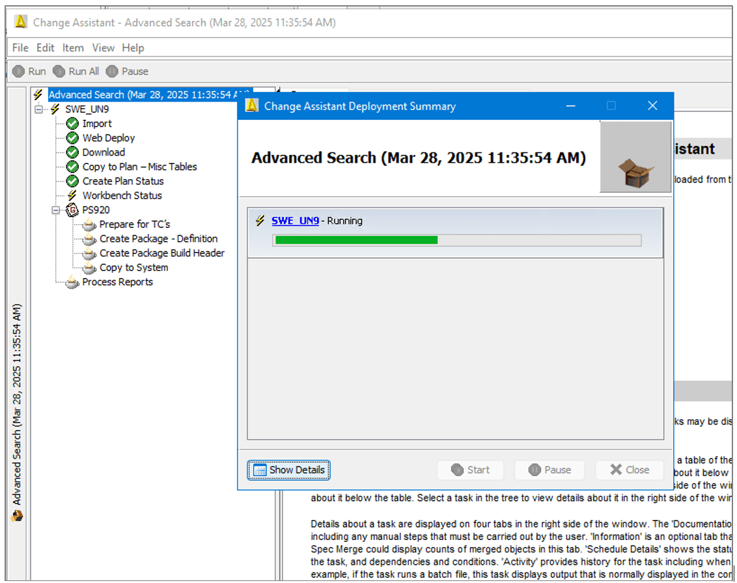Click the package box image in Deployment Summary
This screenshot has width=737, height=583.
(635, 157)
